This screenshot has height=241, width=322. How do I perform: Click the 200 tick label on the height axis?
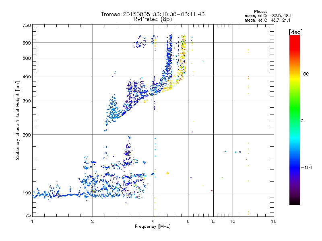27,135
